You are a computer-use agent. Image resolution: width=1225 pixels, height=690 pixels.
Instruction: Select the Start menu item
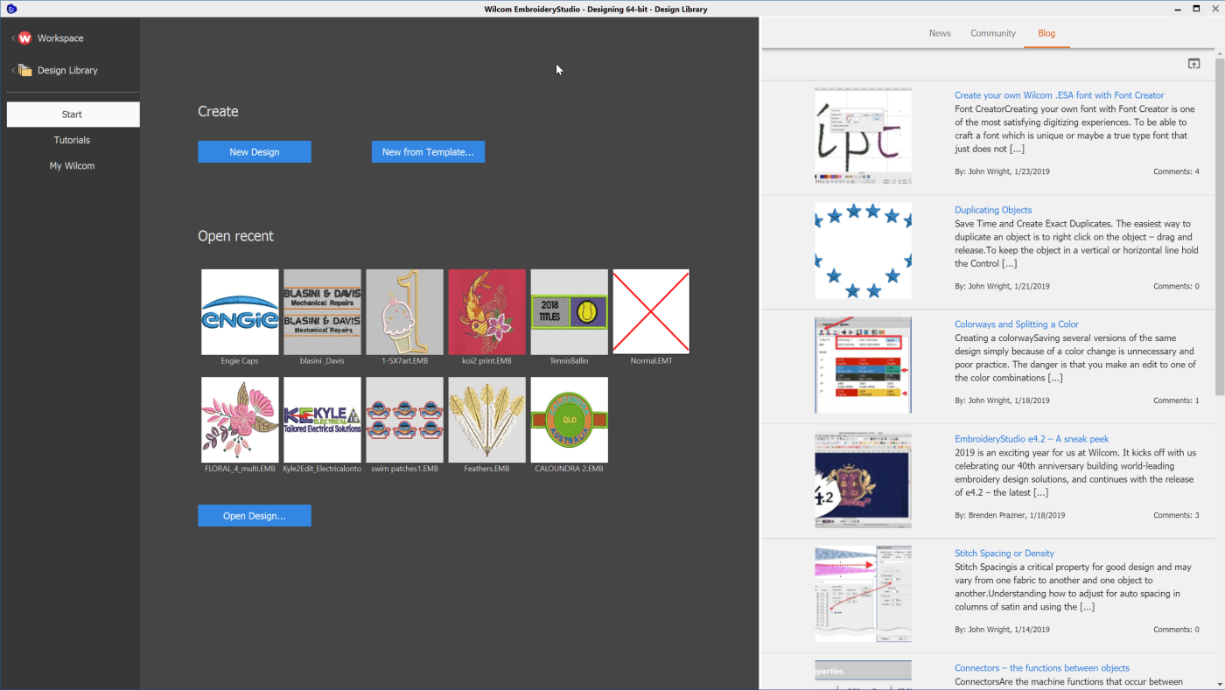73,115
